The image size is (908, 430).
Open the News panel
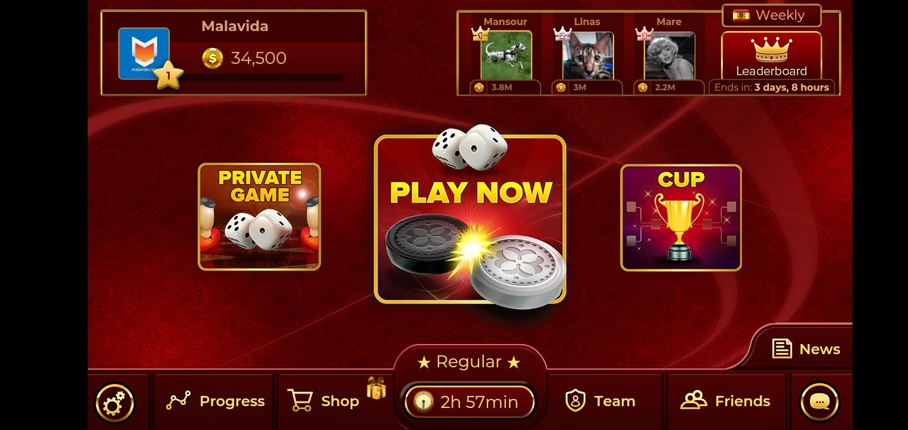806,349
